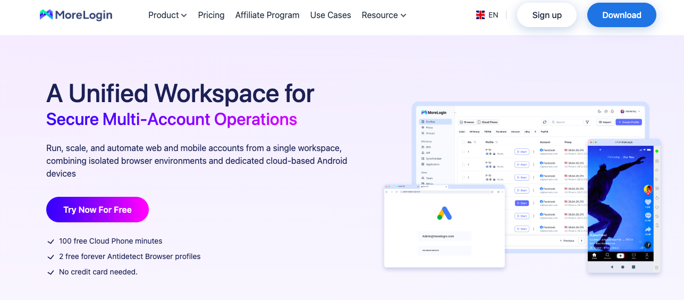684x300 pixels.
Task: Open the Use Cases page
Action: (x=331, y=15)
